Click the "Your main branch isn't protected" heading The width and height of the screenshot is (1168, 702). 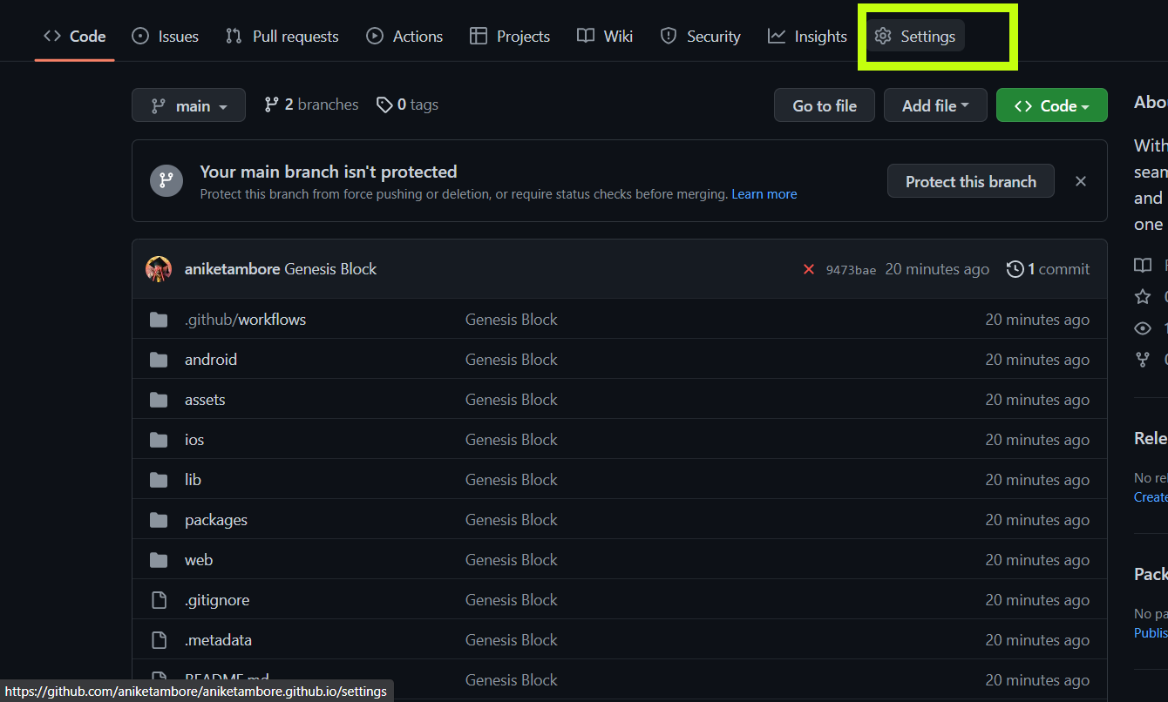pyautogui.click(x=329, y=172)
